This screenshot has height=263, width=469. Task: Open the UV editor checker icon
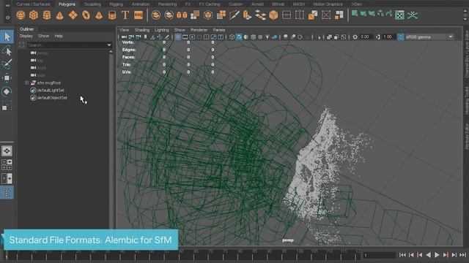399,15
